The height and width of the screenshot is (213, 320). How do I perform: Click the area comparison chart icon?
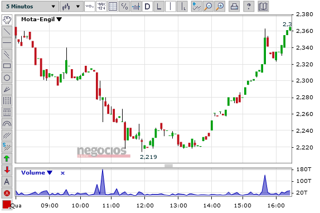[x=136, y=7]
